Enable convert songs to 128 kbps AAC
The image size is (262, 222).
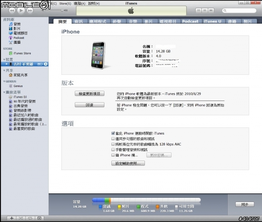[113, 144]
